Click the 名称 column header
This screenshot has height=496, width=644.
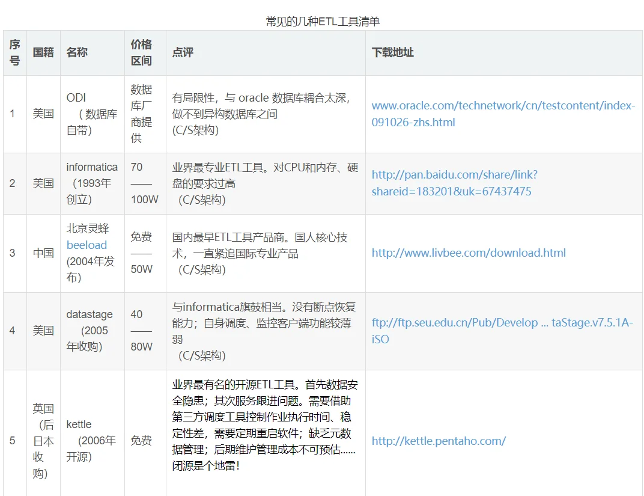tap(93, 52)
